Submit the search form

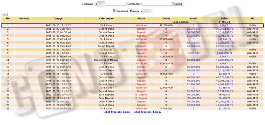tap(178, 4)
